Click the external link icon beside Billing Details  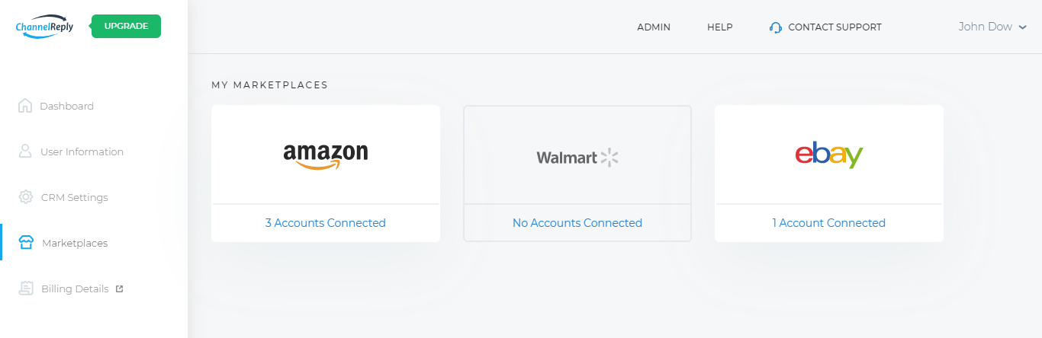pos(119,289)
